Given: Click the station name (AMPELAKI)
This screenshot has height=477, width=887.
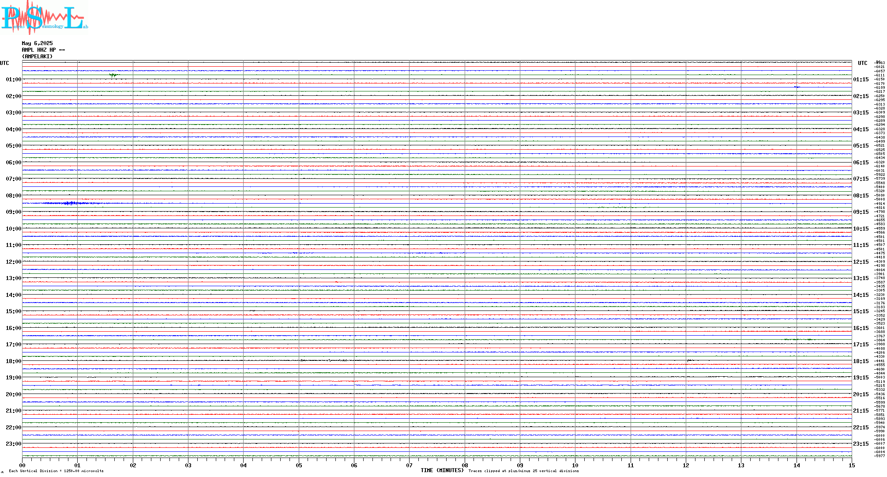Looking at the screenshot, I should 37,57.
